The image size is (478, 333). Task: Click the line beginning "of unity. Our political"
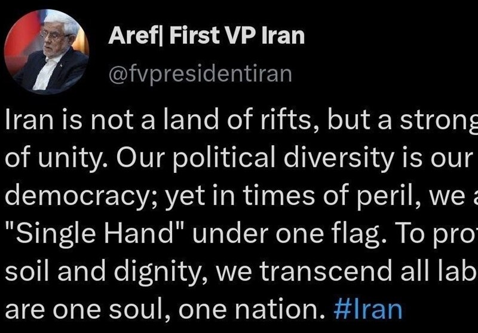239,157
